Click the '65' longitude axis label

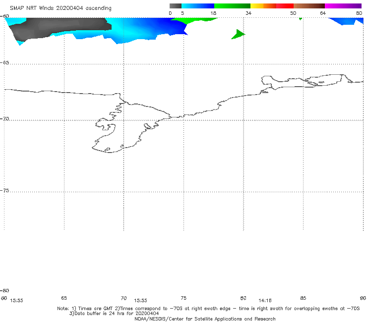click(64, 298)
